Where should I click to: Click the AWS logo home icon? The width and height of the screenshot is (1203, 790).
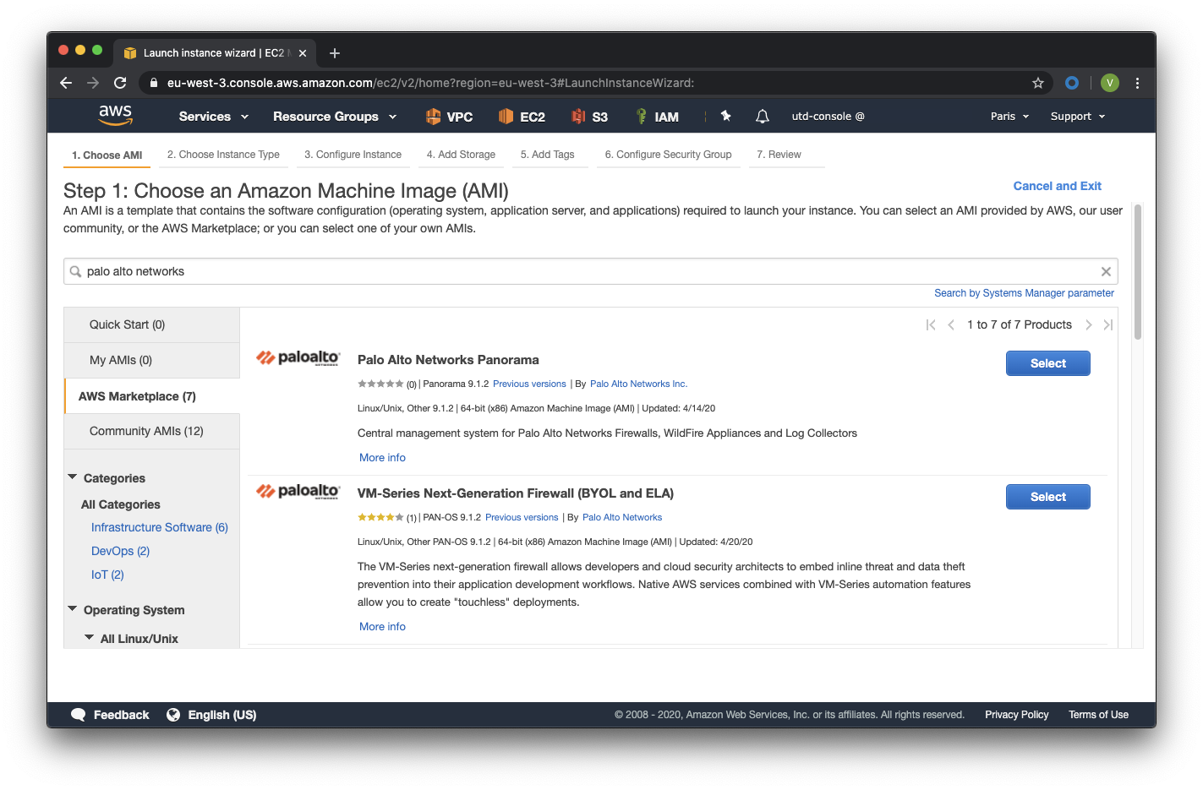115,116
